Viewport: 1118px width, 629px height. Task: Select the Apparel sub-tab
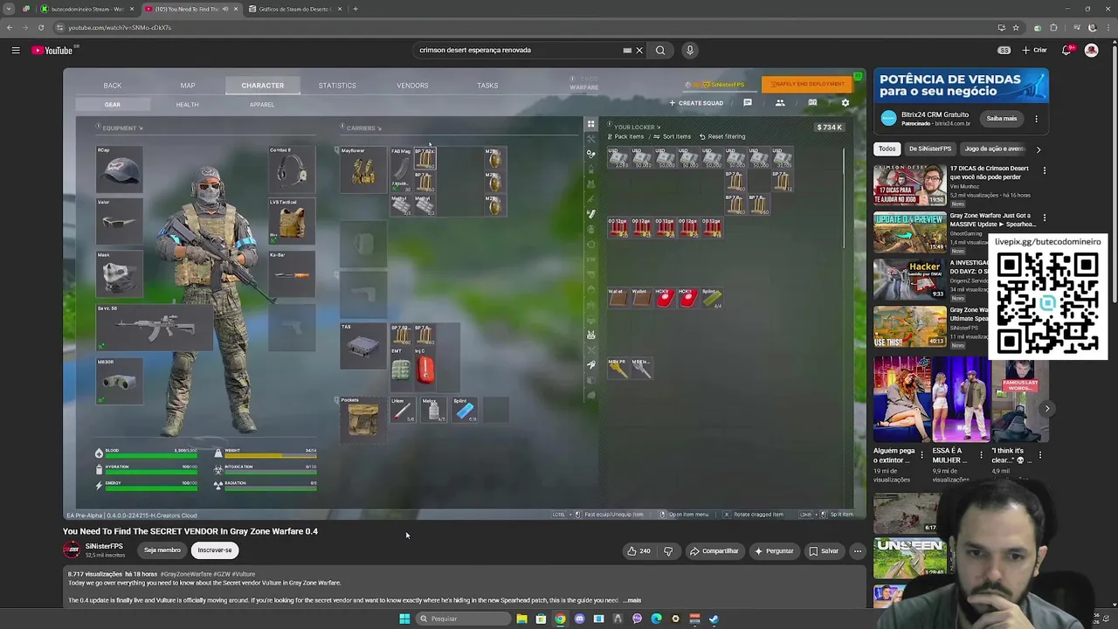[x=262, y=105]
